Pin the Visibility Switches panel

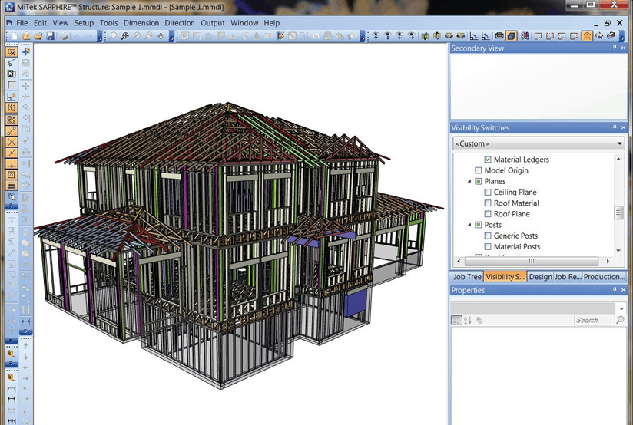point(615,127)
